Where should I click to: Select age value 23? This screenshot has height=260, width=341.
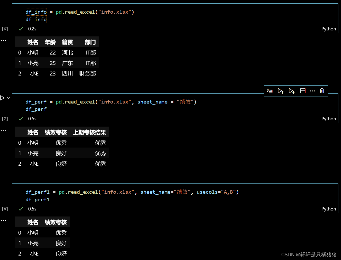coord(53,74)
